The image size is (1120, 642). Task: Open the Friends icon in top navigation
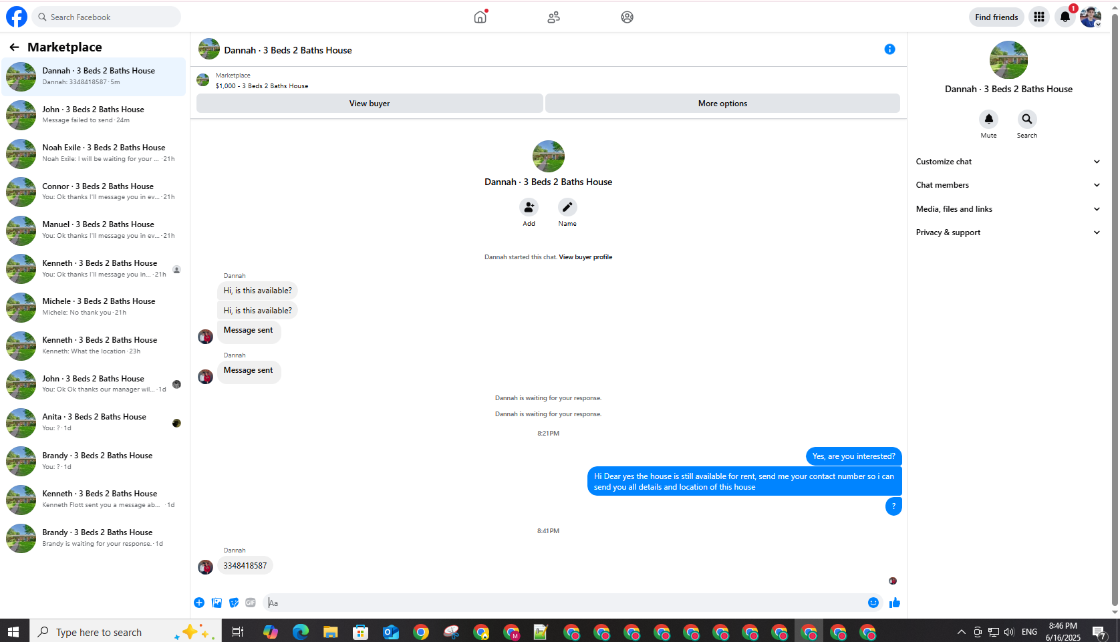click(553, 17)
